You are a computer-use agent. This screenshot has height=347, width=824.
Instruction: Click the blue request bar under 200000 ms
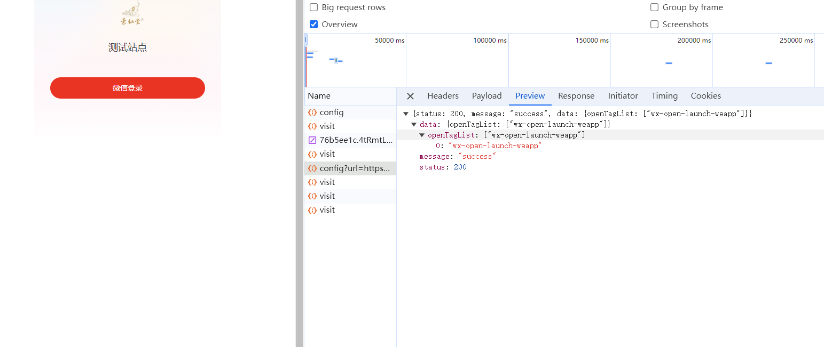[669, 63]
